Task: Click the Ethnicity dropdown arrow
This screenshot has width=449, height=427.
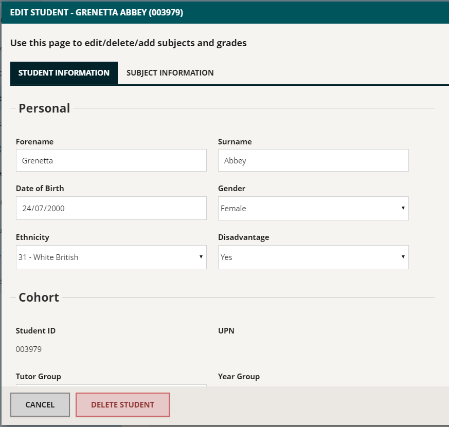Action: 201,257
